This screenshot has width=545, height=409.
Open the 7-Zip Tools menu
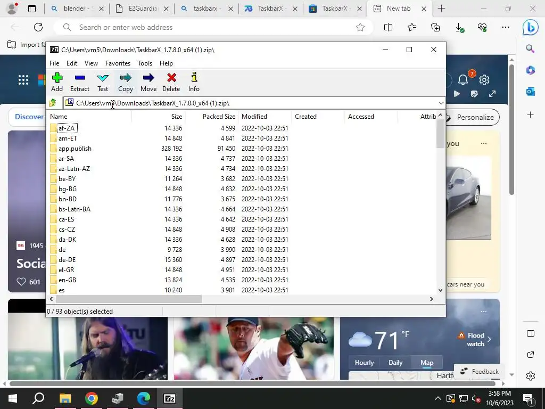[x=145, y=63]
